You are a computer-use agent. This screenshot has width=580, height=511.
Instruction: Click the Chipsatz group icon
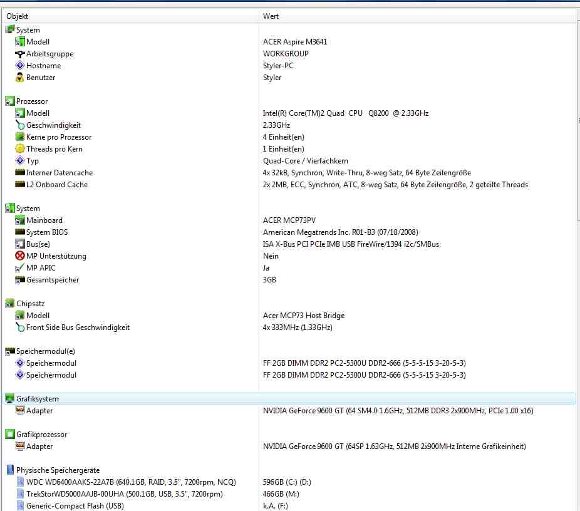pos(10,303)
